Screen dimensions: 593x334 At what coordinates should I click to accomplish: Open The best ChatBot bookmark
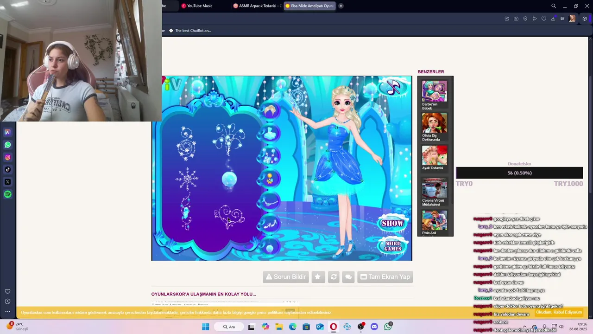[x=190, y=31]
